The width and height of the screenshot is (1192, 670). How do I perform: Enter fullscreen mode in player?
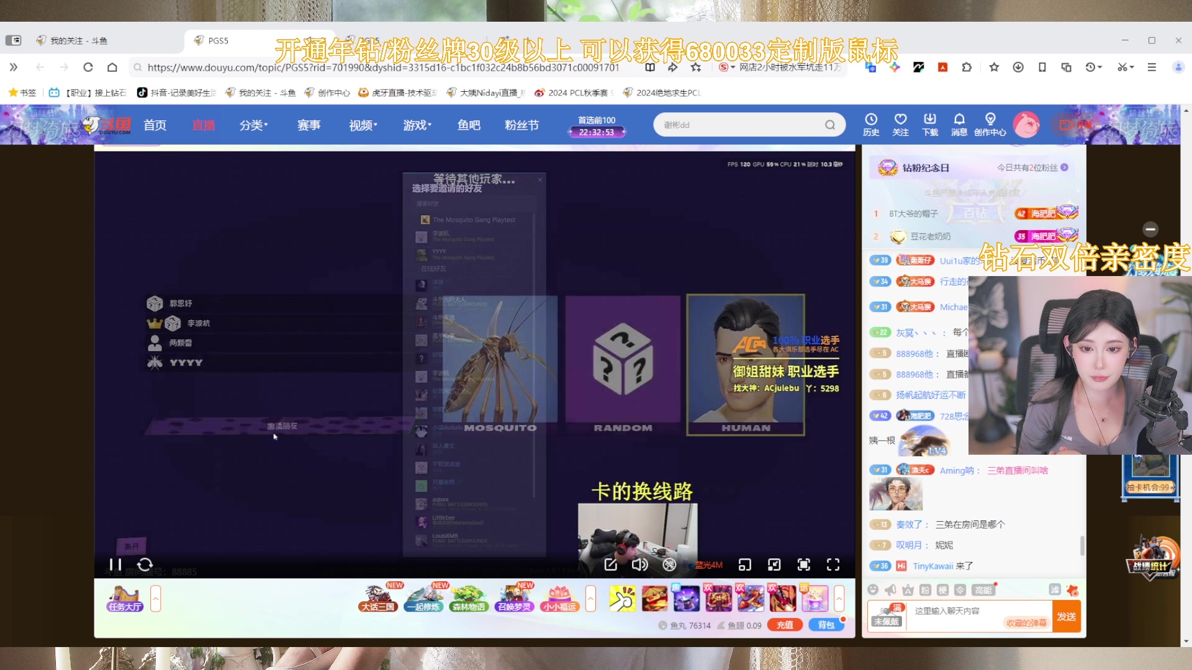[x=833, y=565]
